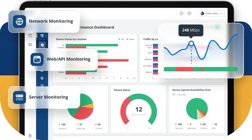Click the red segment of the status bar
The width and height of the screenshot is (252, 140).
[184, 69]
